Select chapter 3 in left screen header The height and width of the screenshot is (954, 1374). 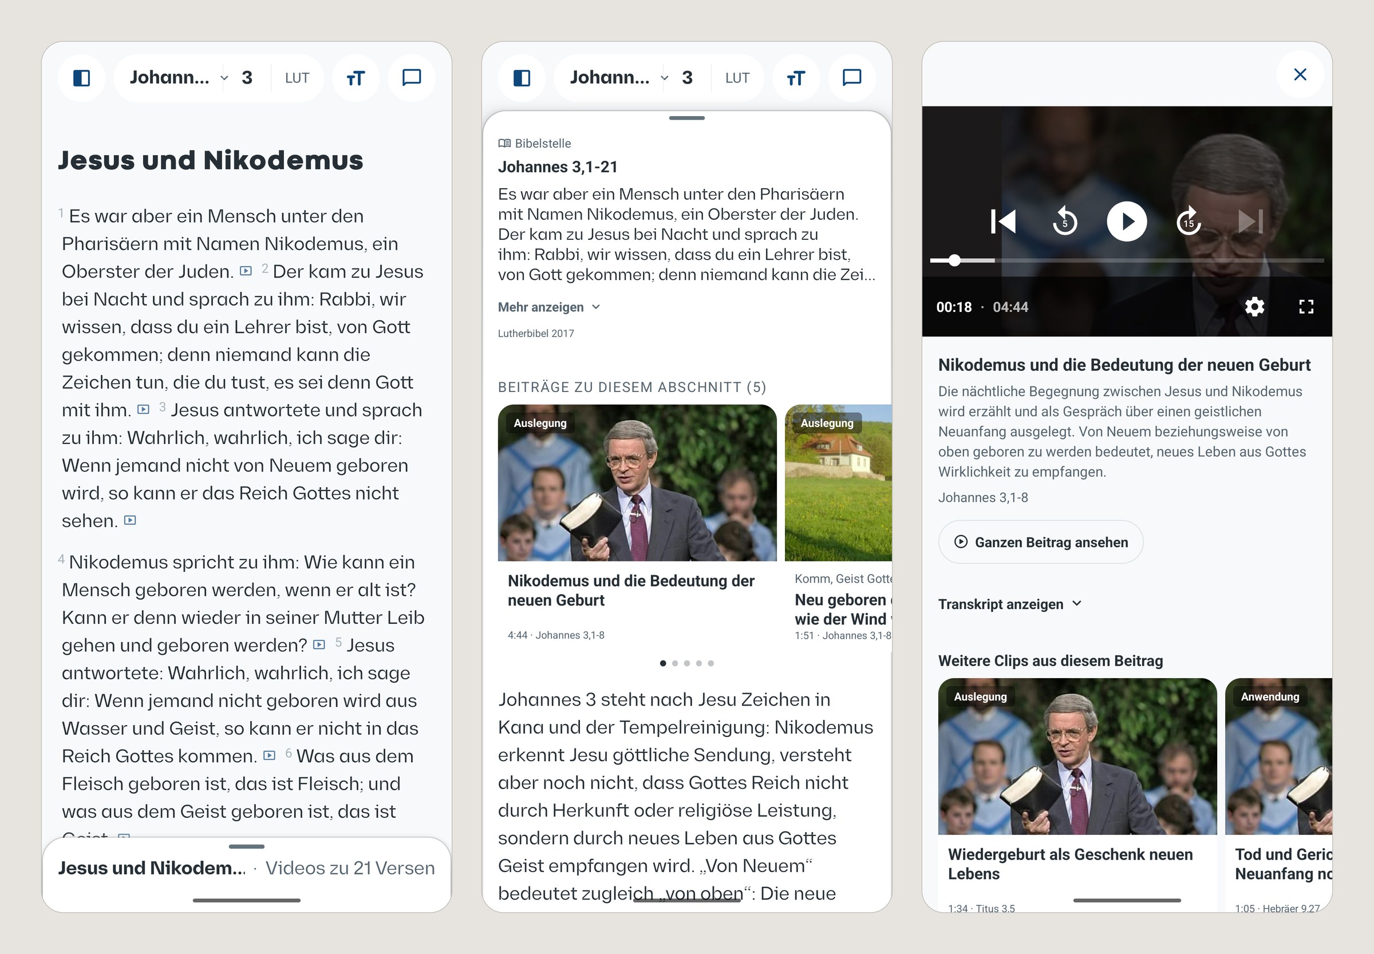247,78
